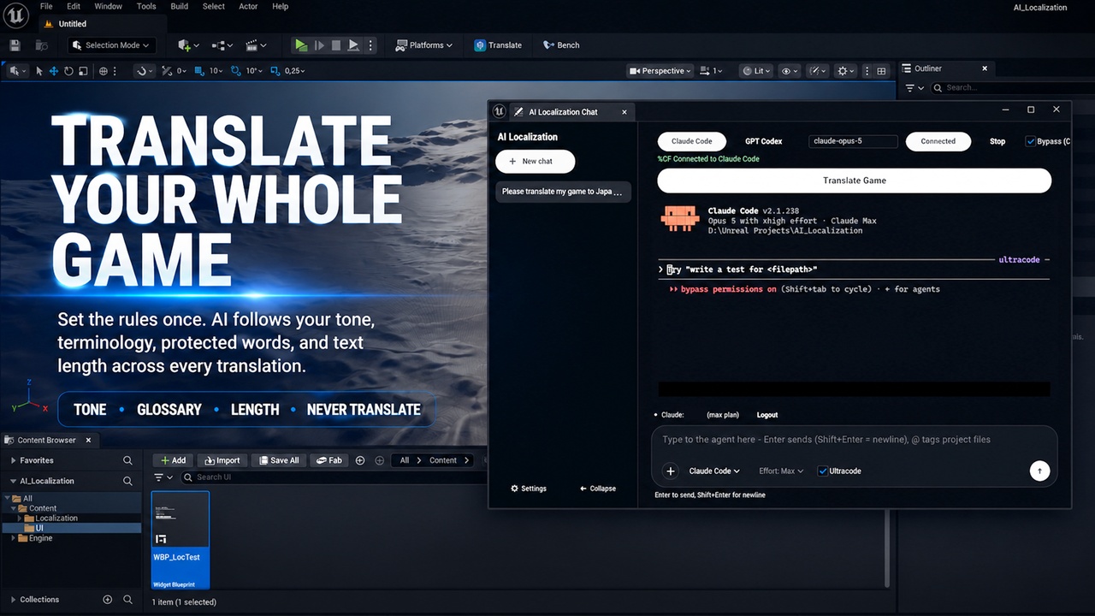Toggle the Ultracode checkbox

point(823,471)
